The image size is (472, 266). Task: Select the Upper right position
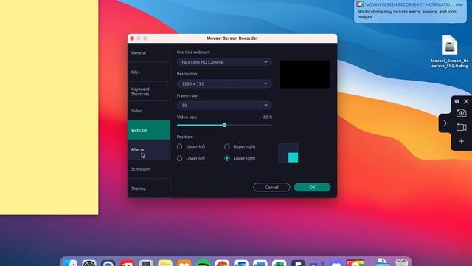[x=227, y=146]
